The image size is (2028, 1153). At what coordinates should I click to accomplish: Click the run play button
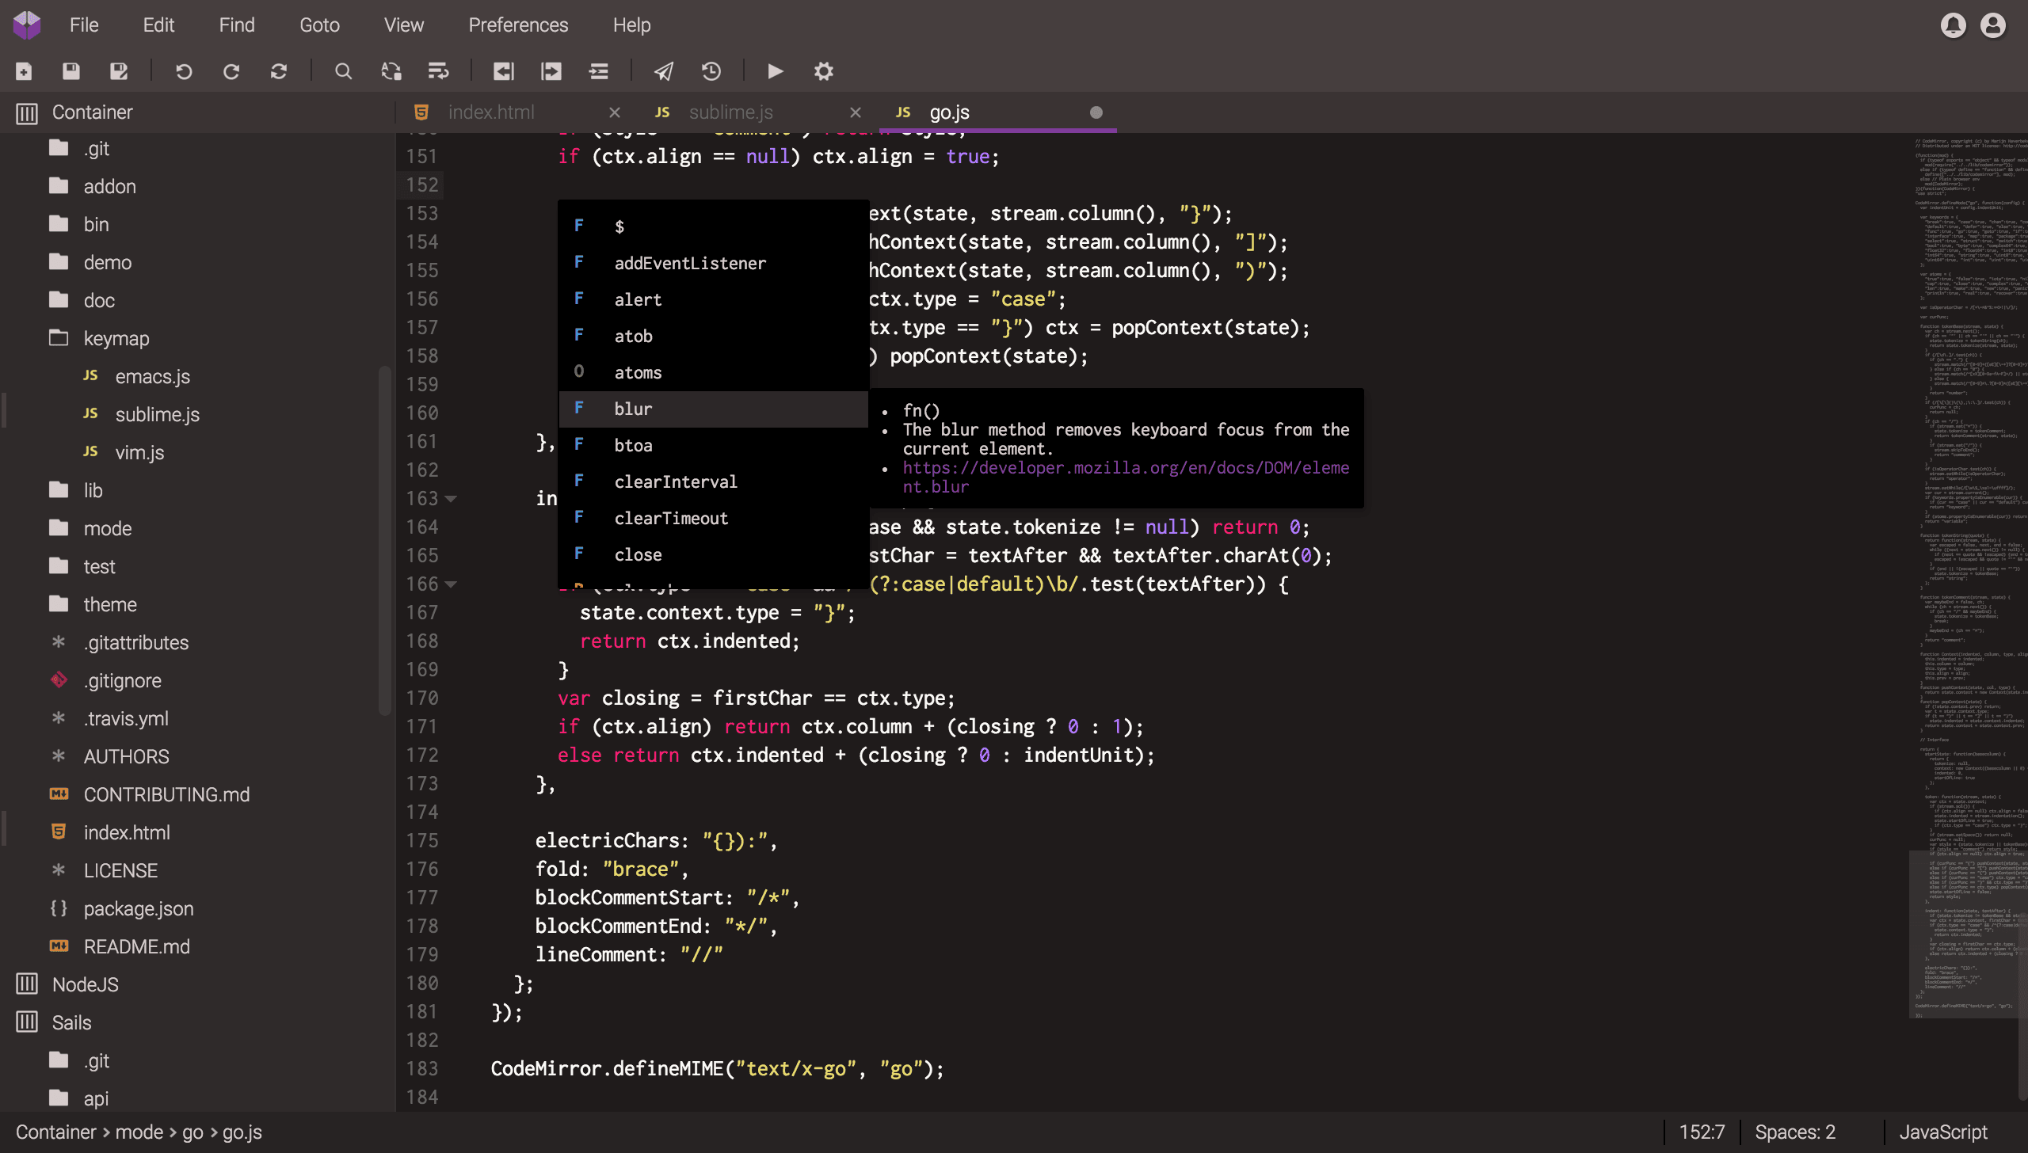coord(775,71)
